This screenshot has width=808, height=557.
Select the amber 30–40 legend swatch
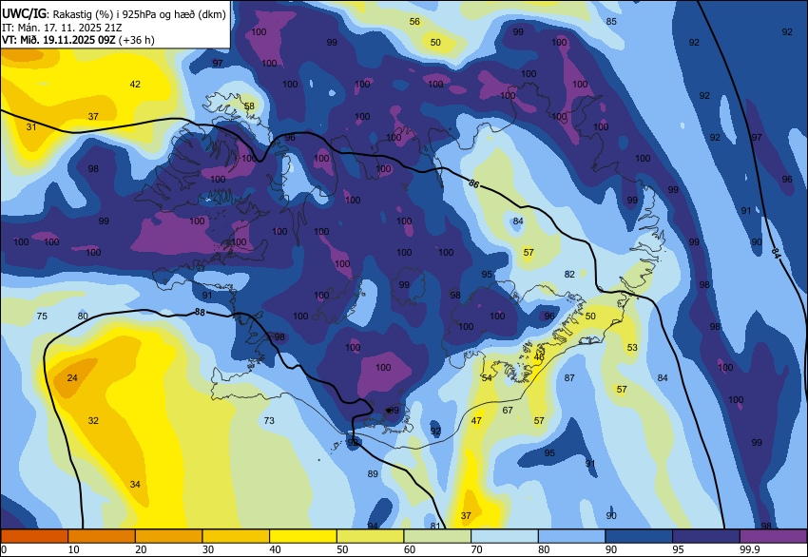click(x=236, y=536)
